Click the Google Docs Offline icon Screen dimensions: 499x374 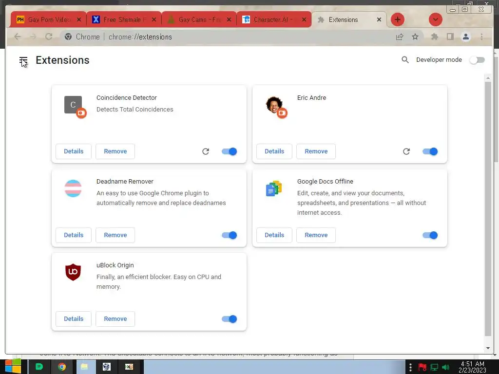point(274,188)
